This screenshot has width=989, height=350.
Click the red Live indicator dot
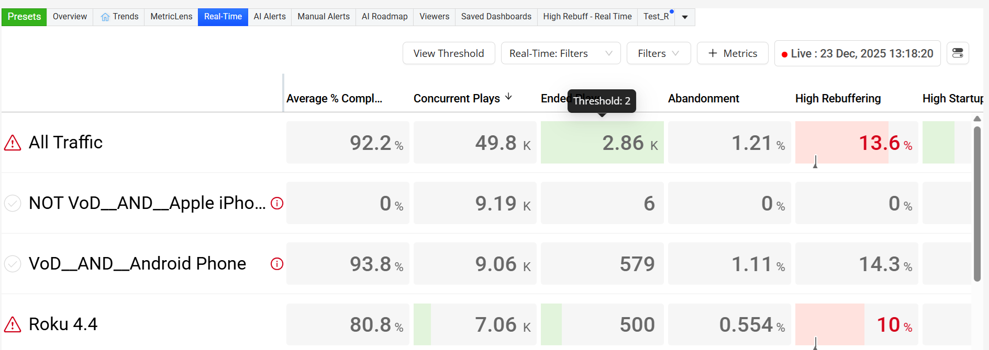[x=784, y=54]
